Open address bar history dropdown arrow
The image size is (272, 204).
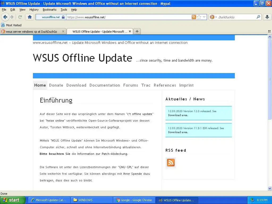tap(204, 17)
